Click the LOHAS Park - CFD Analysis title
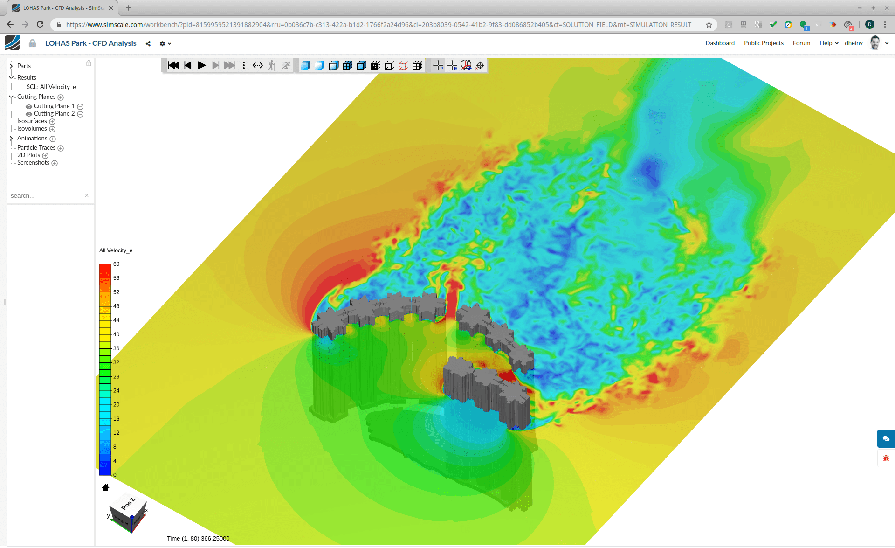This screenshot has width=895, height=548. (91, 43)
